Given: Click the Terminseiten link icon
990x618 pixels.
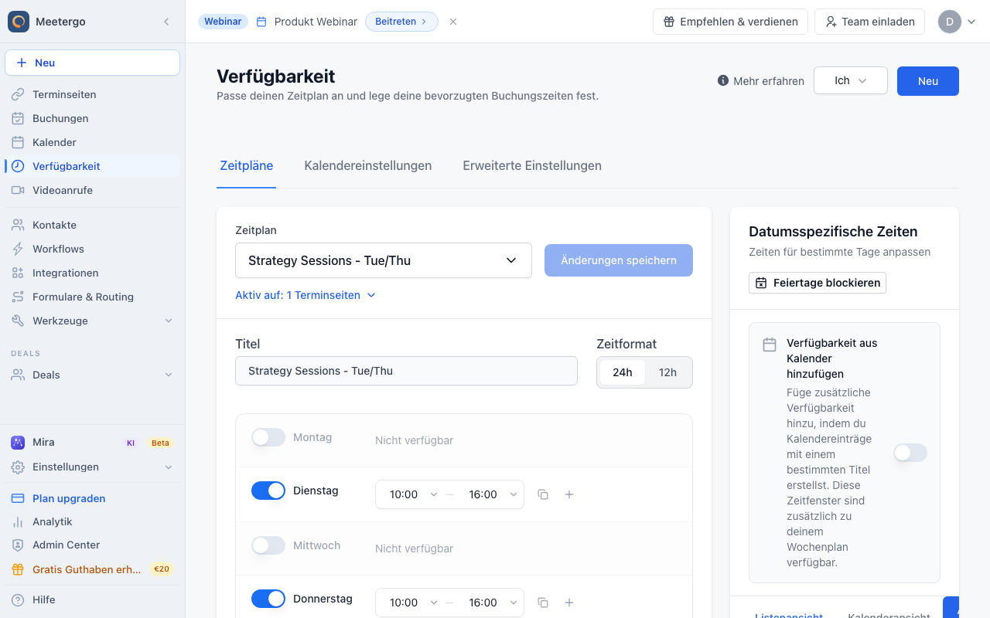Looking at the screenshot, I should [x=18, y=94].
